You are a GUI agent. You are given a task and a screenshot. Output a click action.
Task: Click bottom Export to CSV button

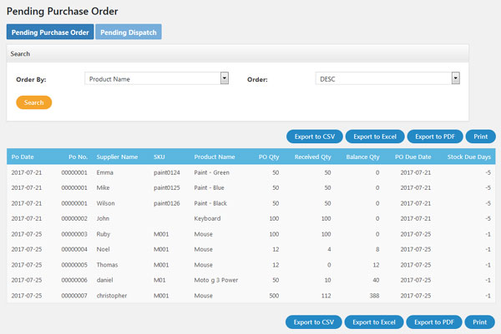pos(314,322)
